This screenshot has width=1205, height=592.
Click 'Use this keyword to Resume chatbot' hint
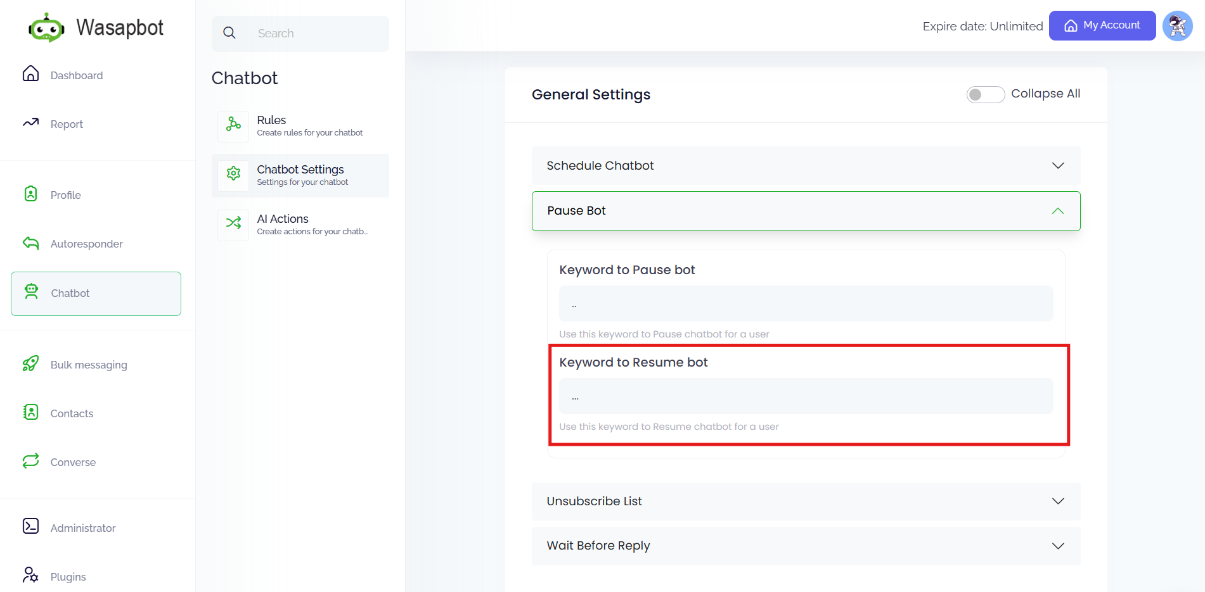coord(669,426)
